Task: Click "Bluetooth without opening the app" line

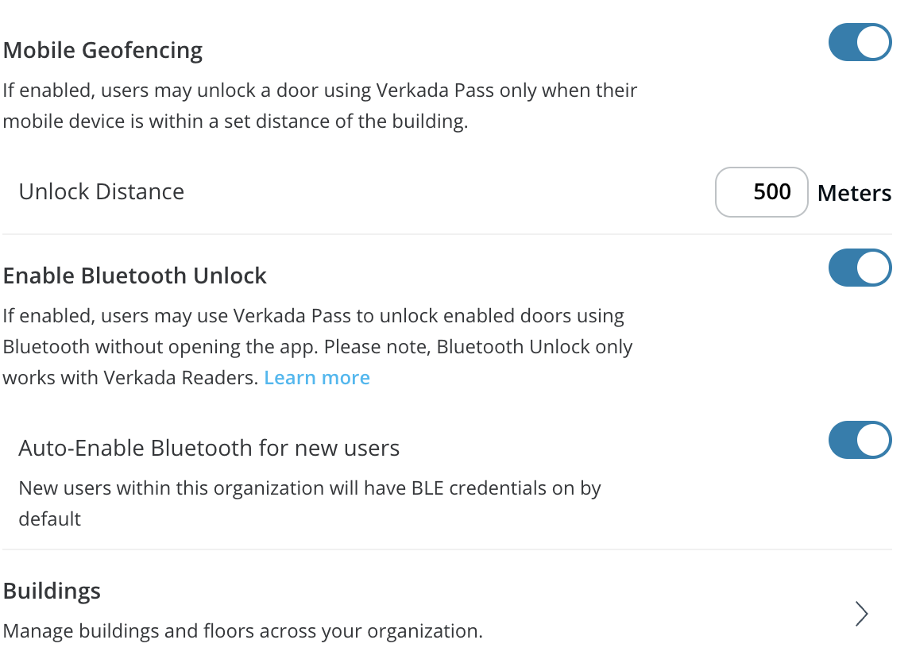Action: coord(318,347)
